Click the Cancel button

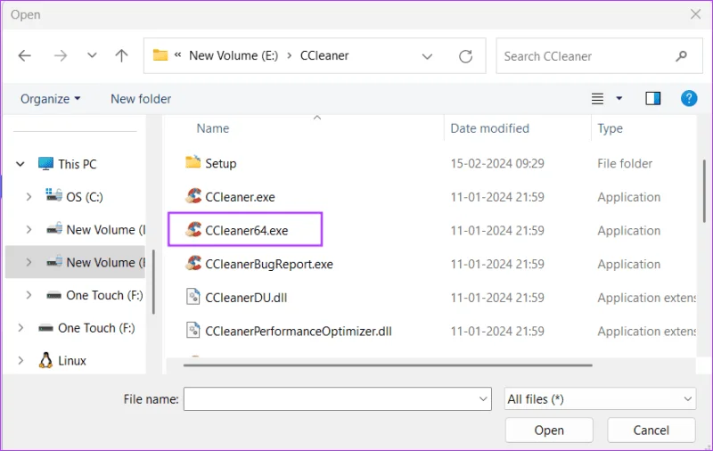(x=652, y=430)
